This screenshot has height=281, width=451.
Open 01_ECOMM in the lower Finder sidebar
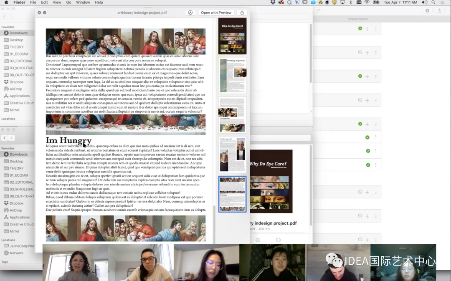tap(17, 175)
